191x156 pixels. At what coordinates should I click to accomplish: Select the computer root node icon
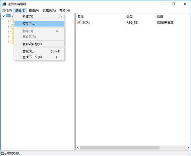click(9, 16)
